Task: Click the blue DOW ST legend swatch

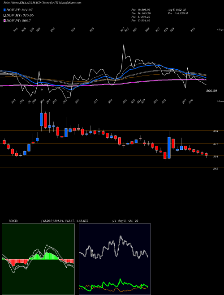Action: 4,10
